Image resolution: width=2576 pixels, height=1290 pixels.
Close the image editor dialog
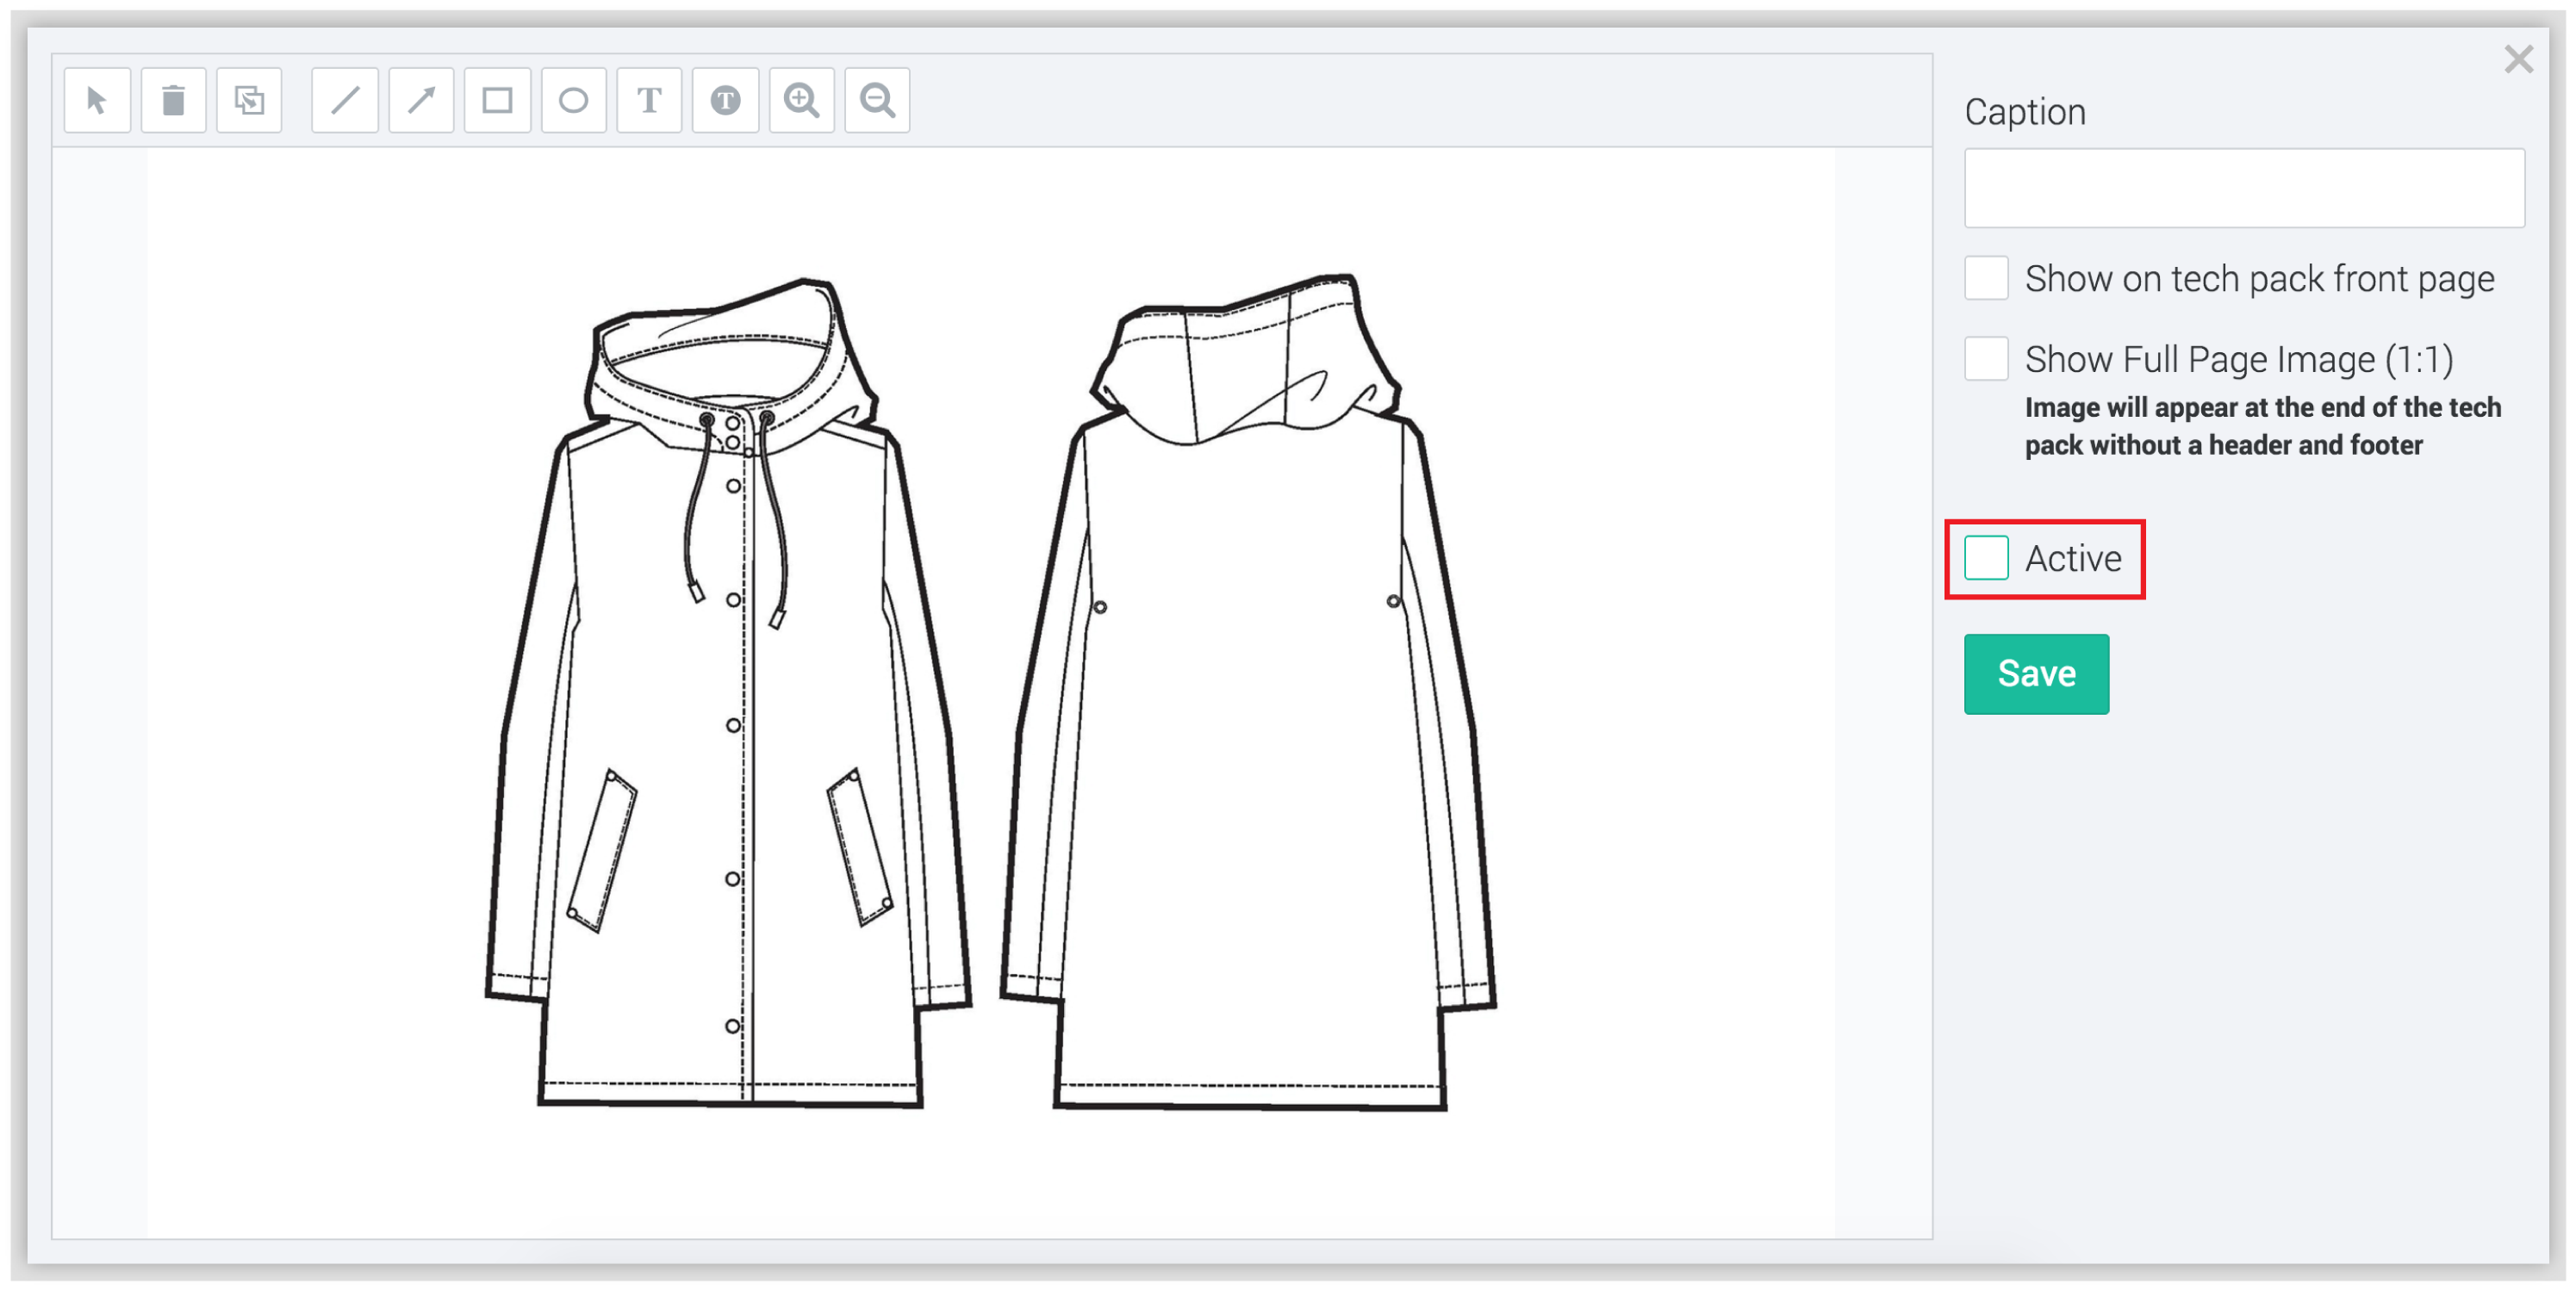(x=2518, y=59)
